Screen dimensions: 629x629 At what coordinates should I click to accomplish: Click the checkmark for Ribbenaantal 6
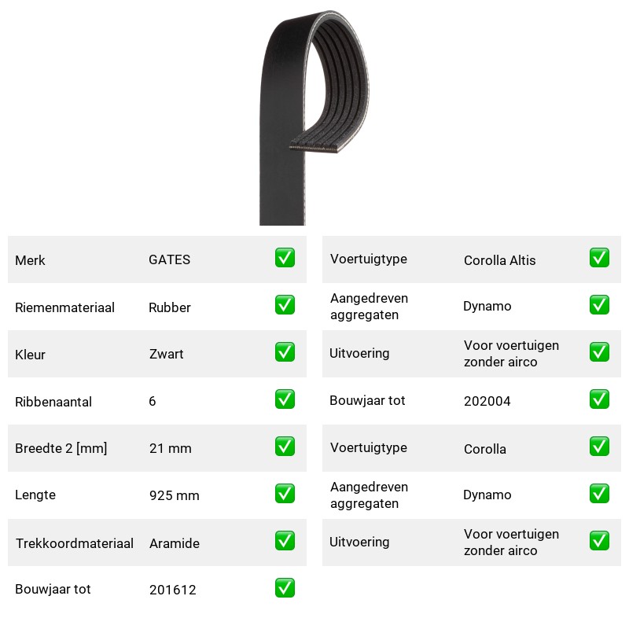pyautogui.click(x=285, y=399)
